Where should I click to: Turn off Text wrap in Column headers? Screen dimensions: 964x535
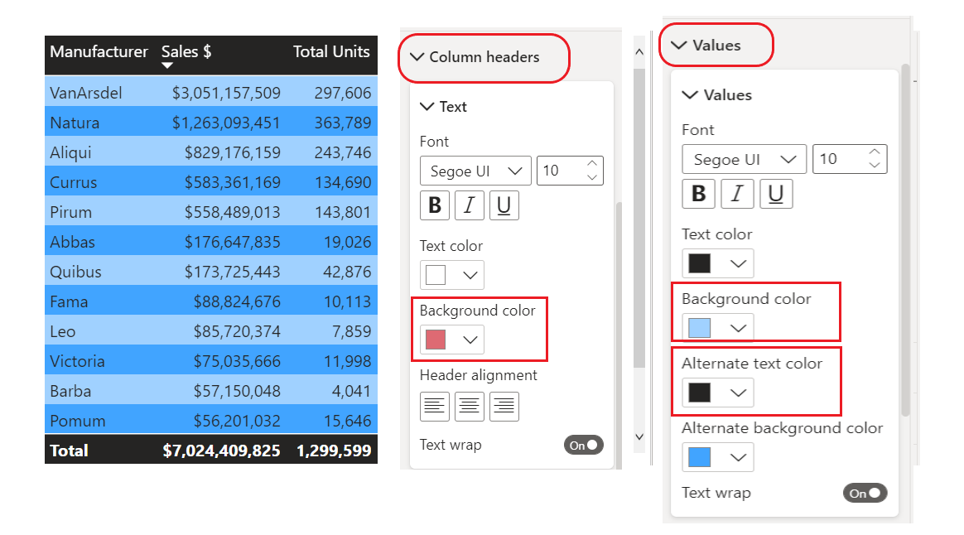pyautogui.click(x=583, y=446)
